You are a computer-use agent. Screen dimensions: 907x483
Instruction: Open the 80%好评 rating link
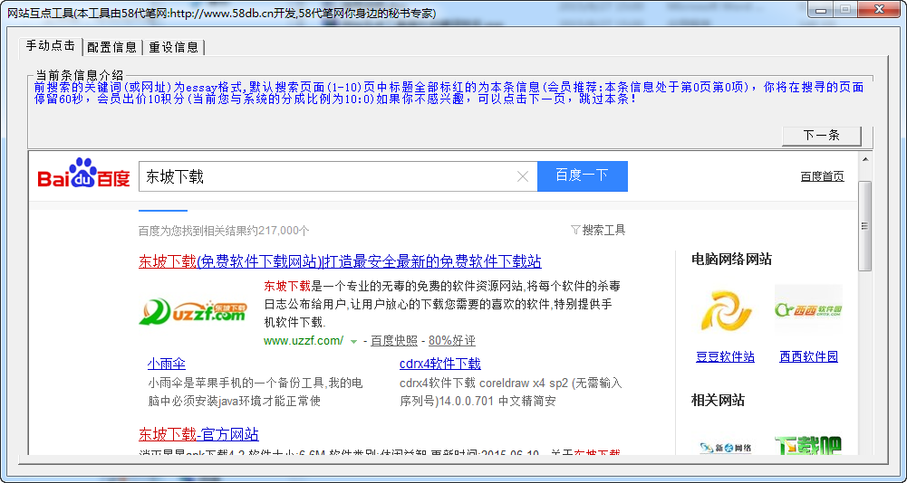pyautogui.click(x=452, y=340)
